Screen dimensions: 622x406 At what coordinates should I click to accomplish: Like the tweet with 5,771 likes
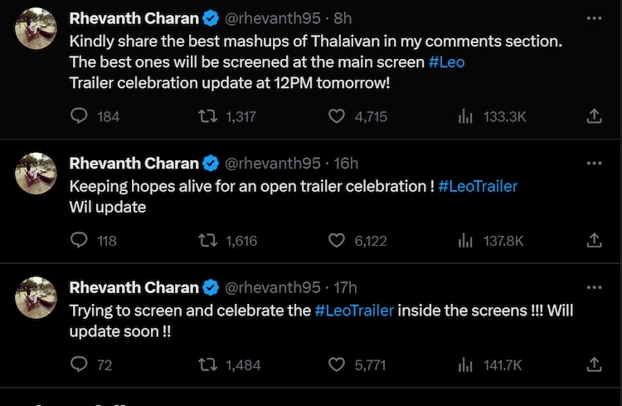point(337,364)
